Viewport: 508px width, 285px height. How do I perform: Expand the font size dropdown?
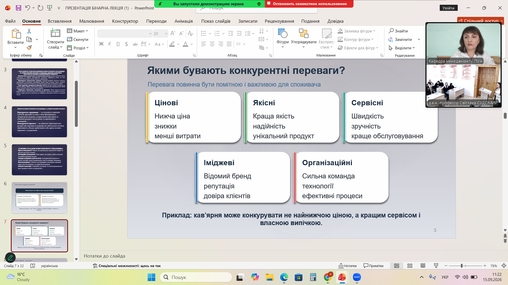(166, 34)
